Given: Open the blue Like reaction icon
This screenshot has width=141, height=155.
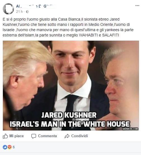Looking at the screenshot, I should click(5, 147).
